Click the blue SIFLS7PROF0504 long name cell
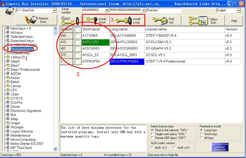Viewport: 246px width, 158px height. click(127, 62)
